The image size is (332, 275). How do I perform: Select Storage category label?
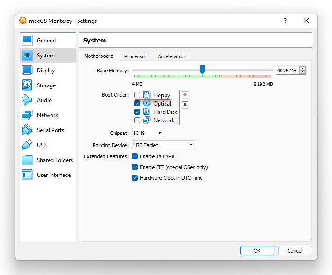click(46, 85)
